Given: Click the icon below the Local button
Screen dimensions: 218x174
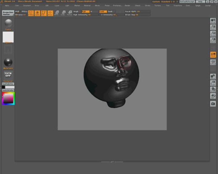Looking at the screenshot, I should tap(213, 62).
